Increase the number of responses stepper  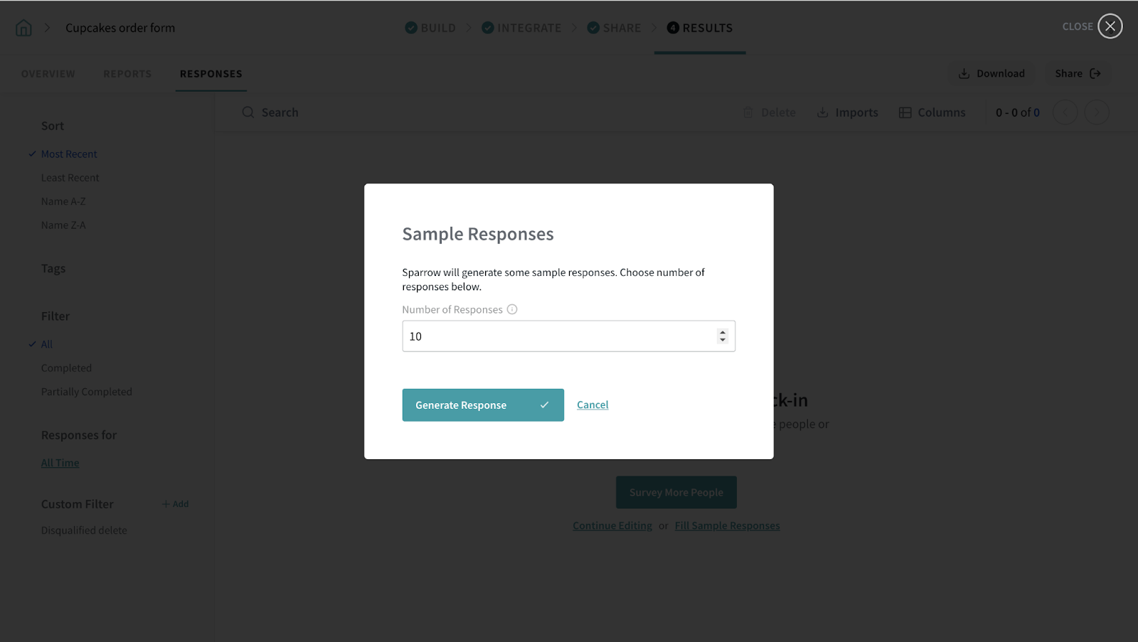pyautogui.click(x=723, y=332)
